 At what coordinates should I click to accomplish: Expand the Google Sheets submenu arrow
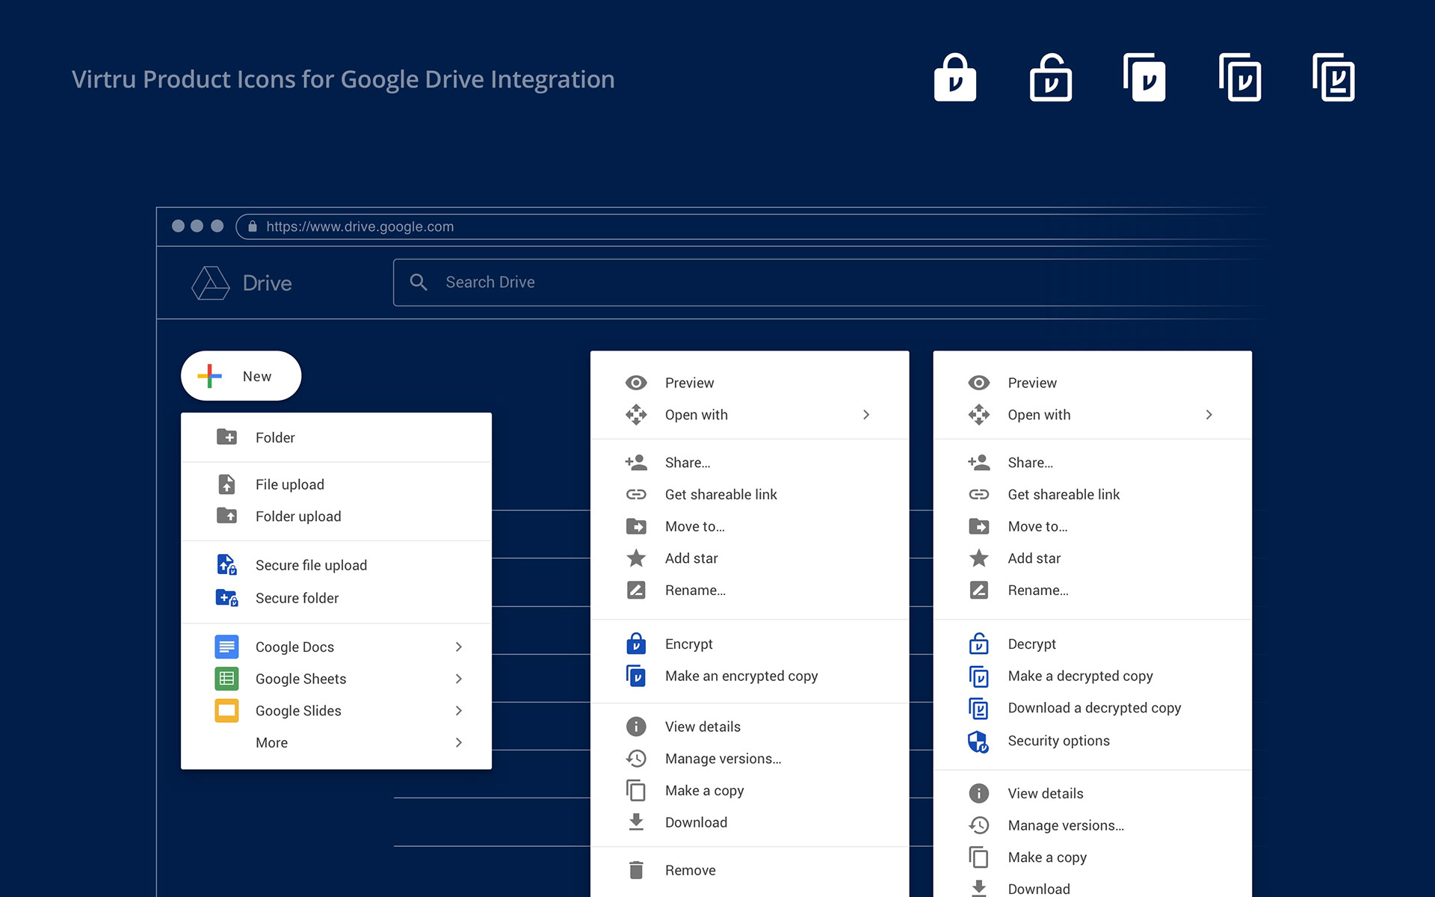(459, 679)
